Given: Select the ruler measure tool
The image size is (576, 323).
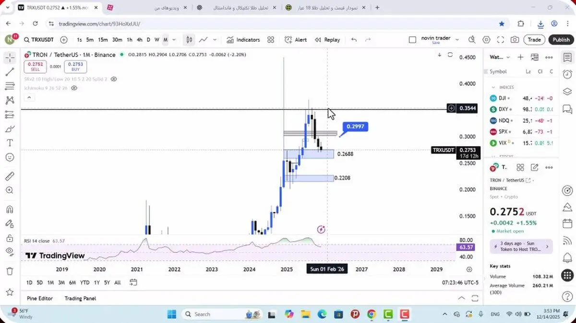Looking at the screenshot, I should click(x=10, y=176).
